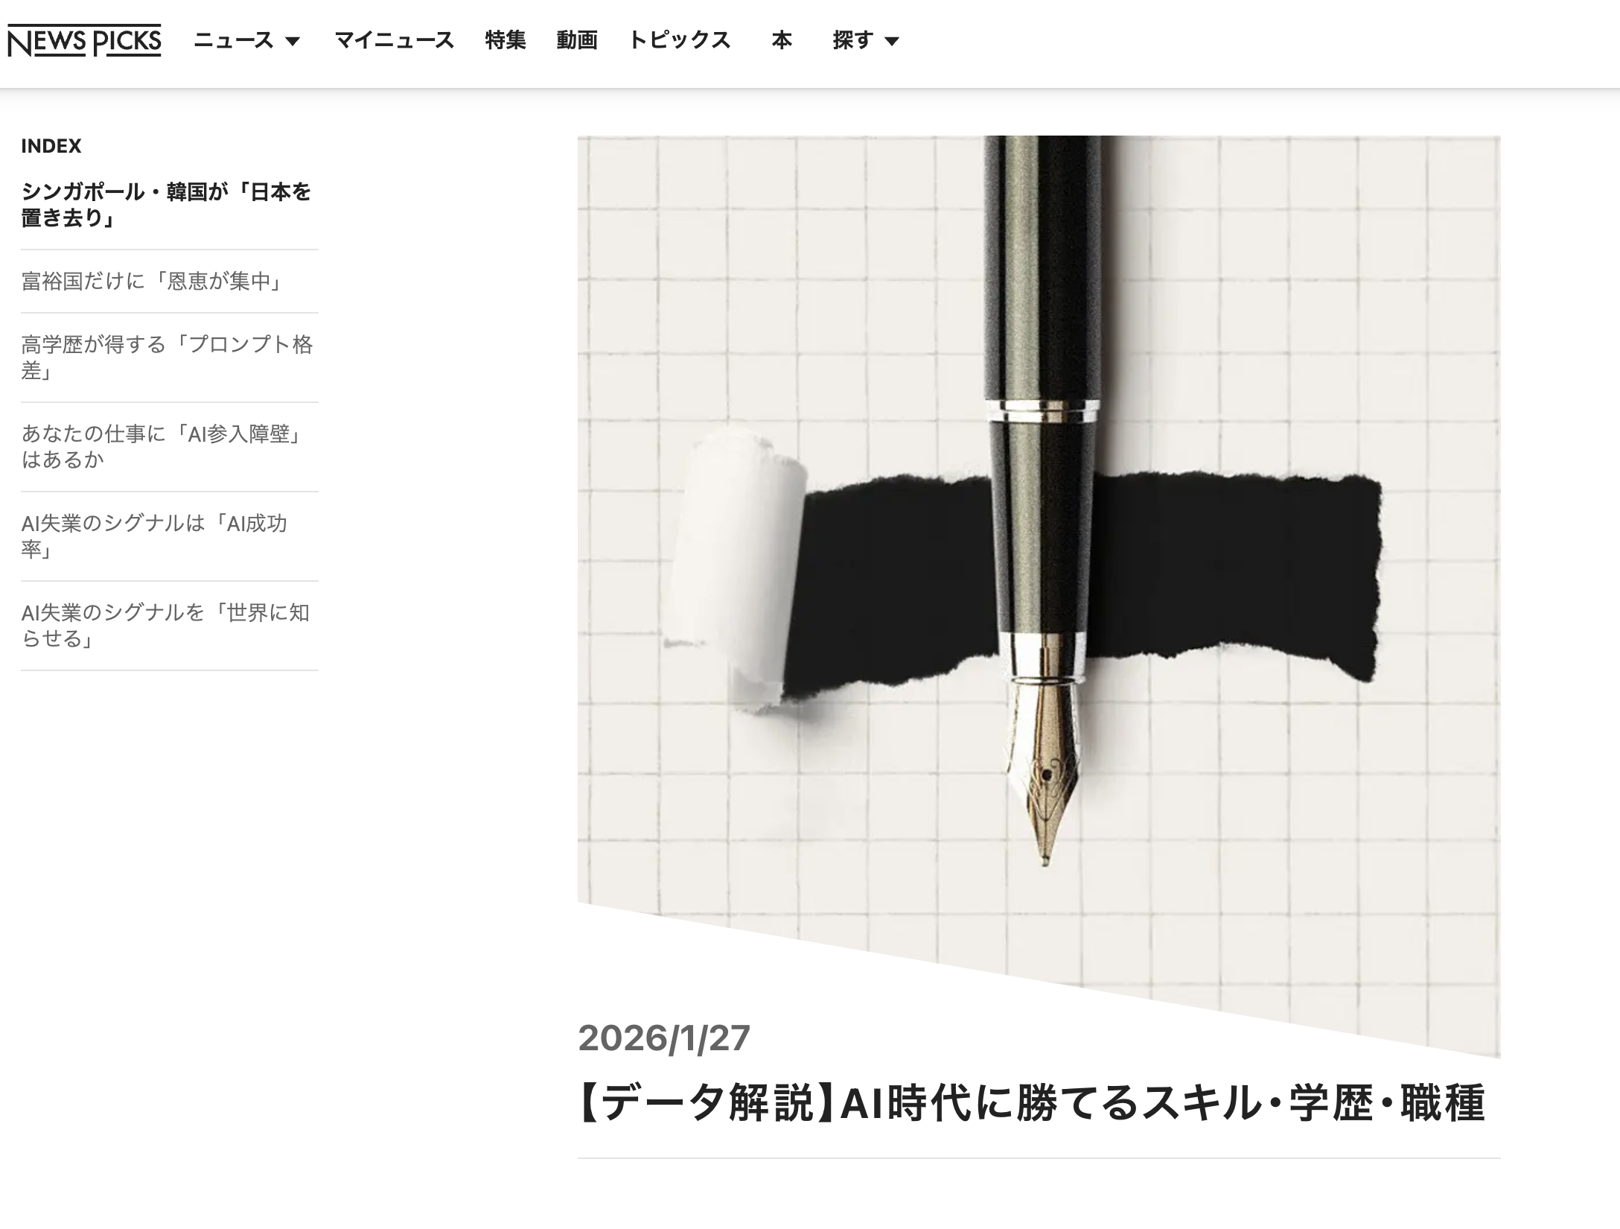The height and width of the screenshot is (1229, 1620).
Task: Expand the 探す dropdown arrow
Action: (x=892, y=41)
